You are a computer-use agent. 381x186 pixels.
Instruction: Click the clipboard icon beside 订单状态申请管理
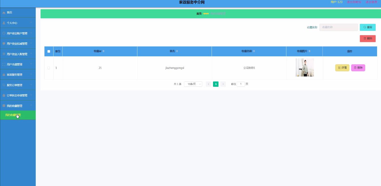[4, 96]
